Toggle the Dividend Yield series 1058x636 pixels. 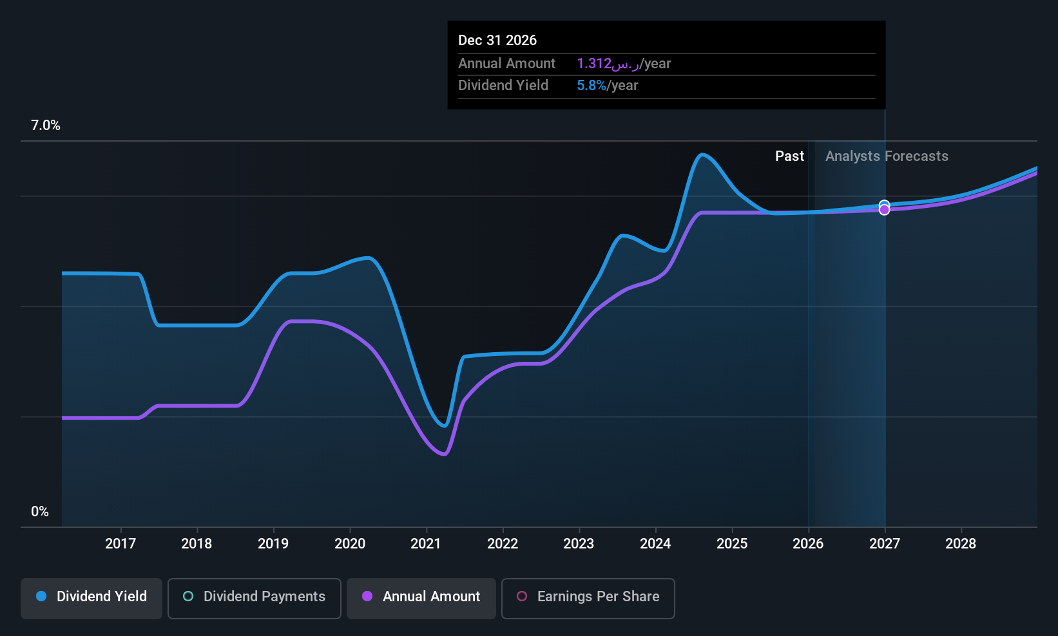pos(91,598)
